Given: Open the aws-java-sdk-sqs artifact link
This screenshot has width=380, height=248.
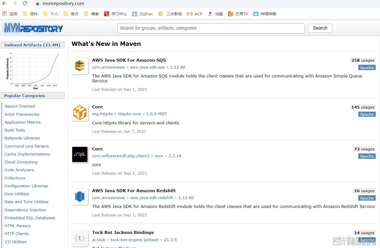Looking at the screenshot, I should (x=147, y=67).
